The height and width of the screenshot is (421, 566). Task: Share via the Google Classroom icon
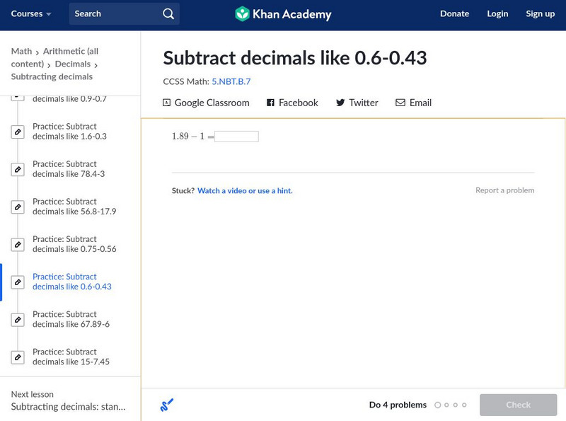coord(167,103)
